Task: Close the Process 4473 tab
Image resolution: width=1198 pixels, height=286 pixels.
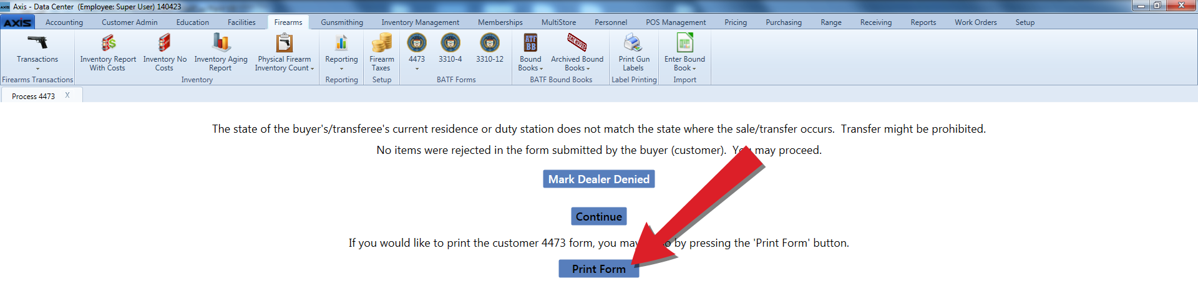Action: click(x=67, y=95)
